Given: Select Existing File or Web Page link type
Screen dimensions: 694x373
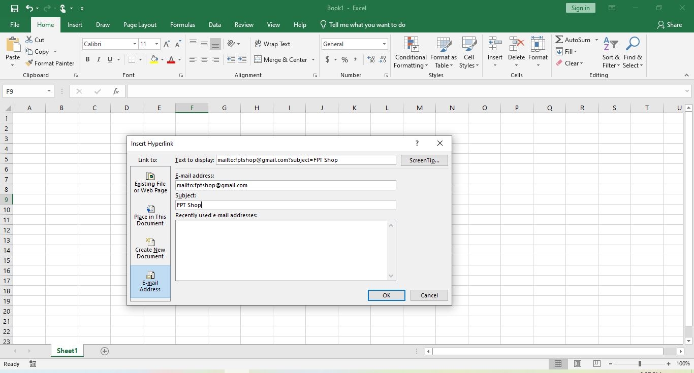Looking at the screenshot, I should [150, 183].
